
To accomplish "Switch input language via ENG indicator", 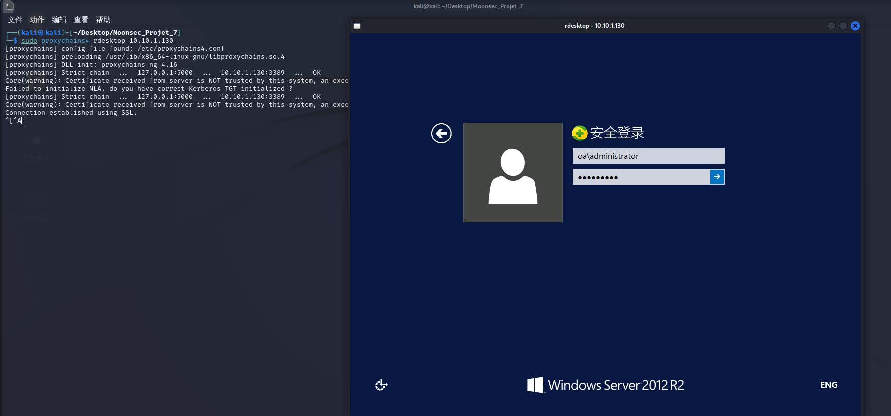I will pos(829,385).
